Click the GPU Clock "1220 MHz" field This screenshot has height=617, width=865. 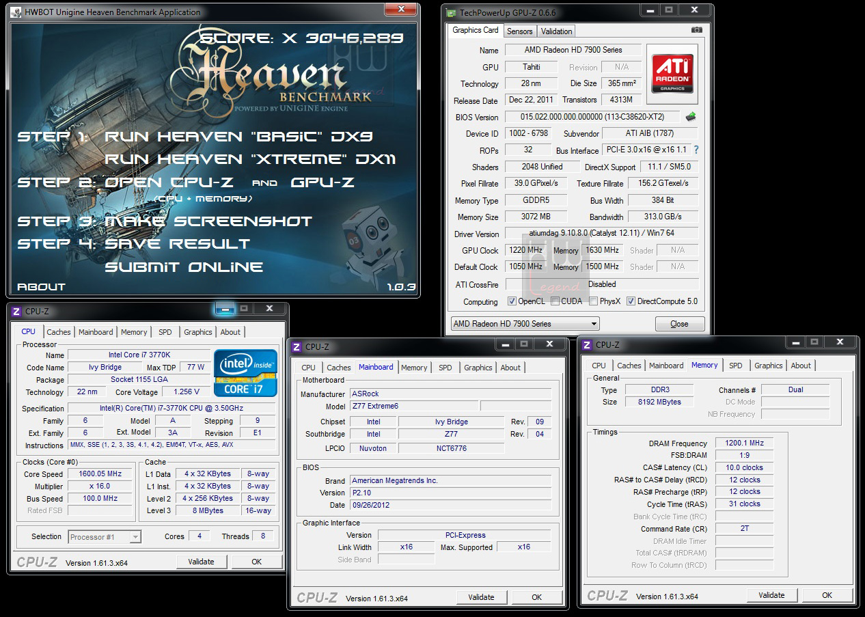click(525, 251)
